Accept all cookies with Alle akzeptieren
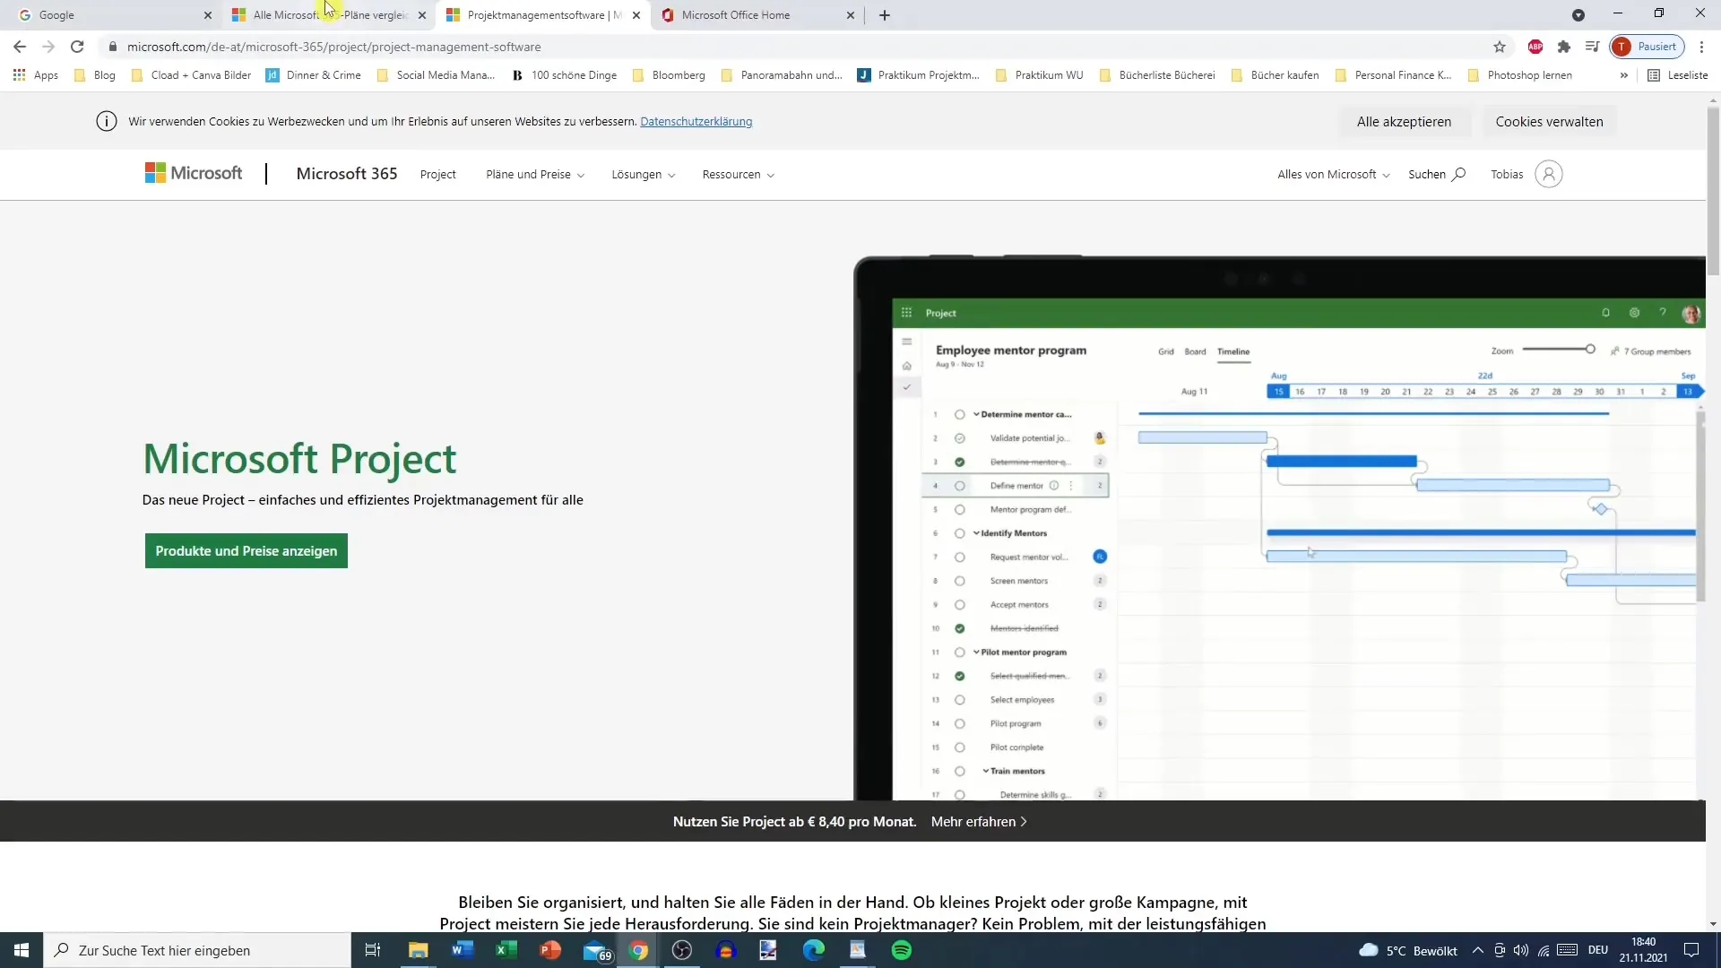The height and width of the screenshot is (968, 1721). point(1404,122)
